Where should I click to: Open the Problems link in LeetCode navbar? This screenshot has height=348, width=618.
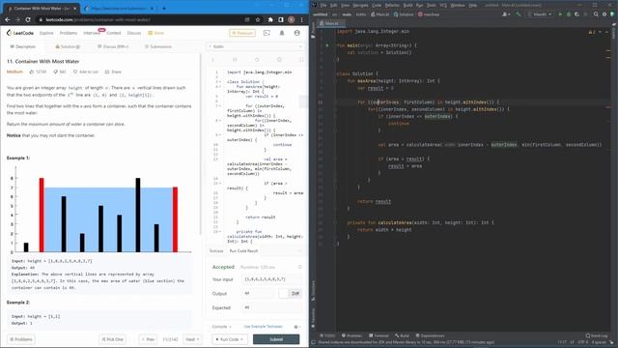69,33
